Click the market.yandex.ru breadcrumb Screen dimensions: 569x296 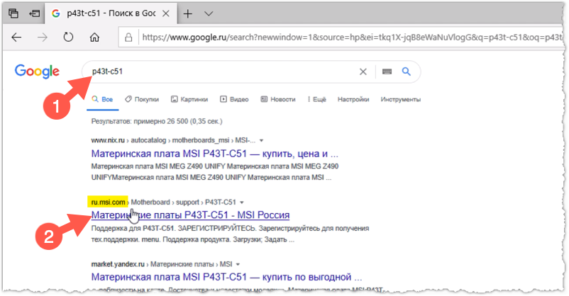click(118, 264)
